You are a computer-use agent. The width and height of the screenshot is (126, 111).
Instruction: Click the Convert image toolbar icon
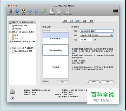59,11
